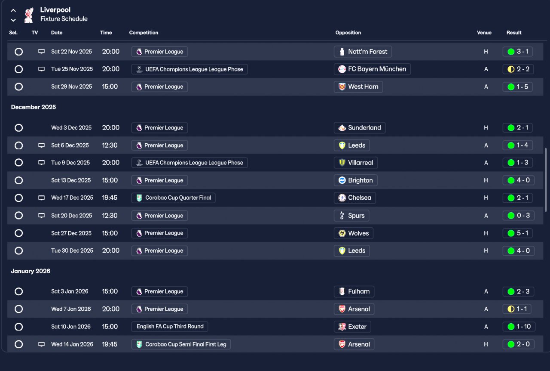Sort fixtures by the Date column header
The image size is (550, 371).
click(x=57, y=33)
